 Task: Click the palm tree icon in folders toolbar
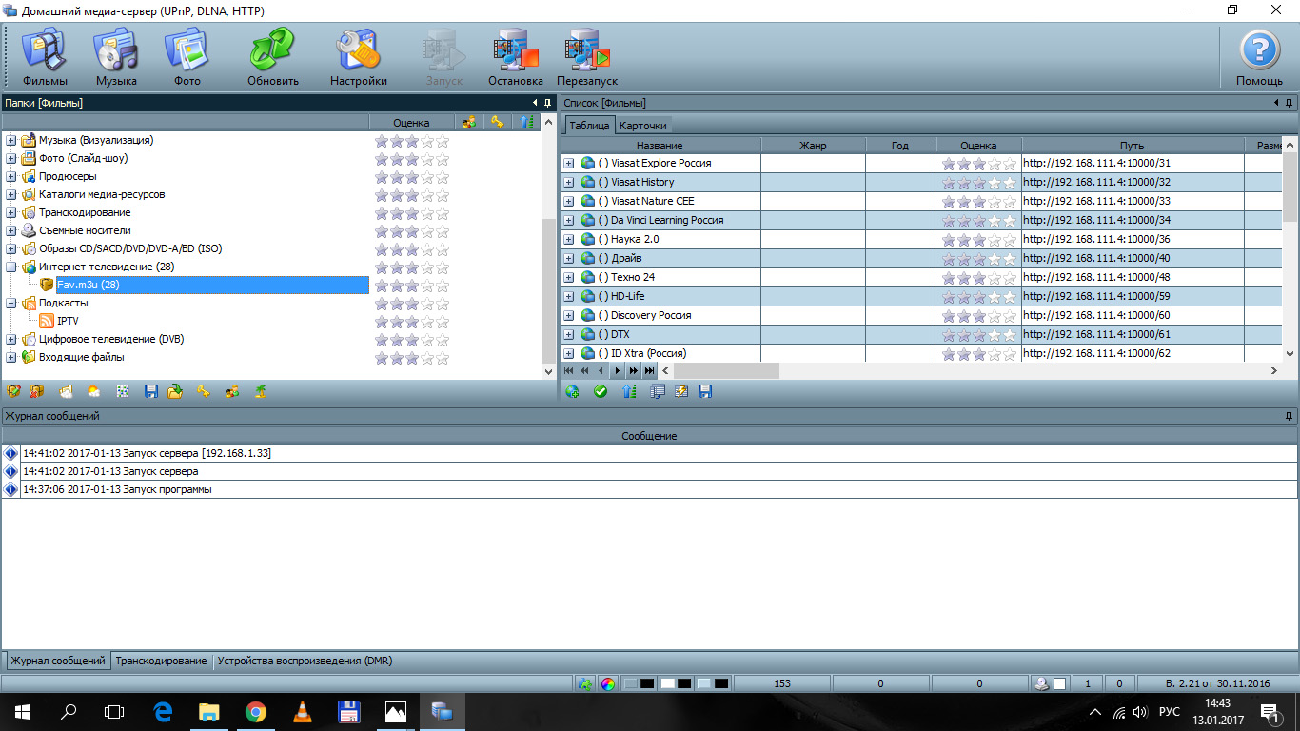(259, 391)
